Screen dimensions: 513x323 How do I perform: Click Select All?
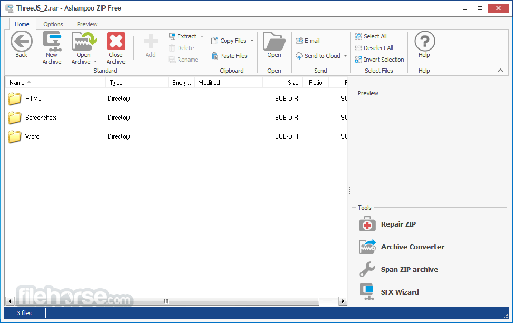pyautogui.click(x=371, y=36)
